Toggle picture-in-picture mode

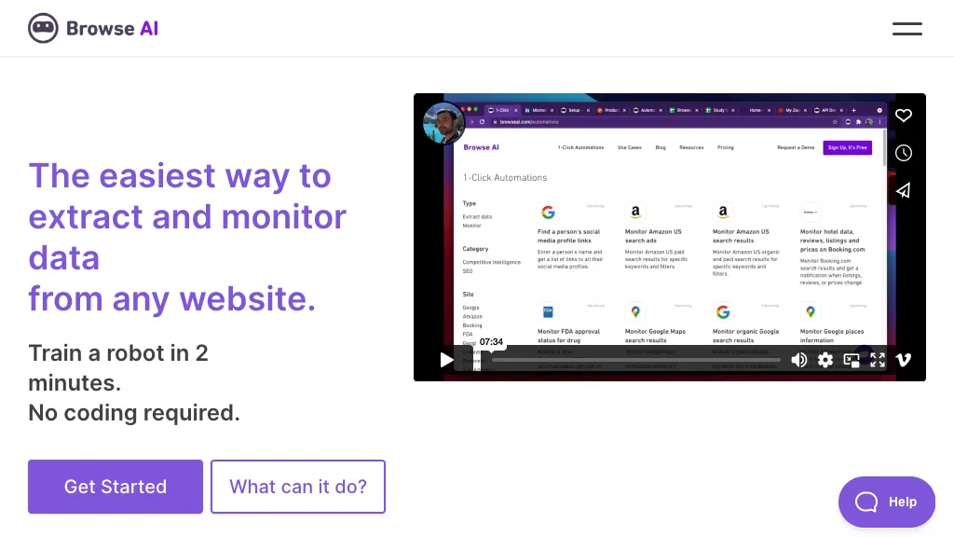(852, 360)
